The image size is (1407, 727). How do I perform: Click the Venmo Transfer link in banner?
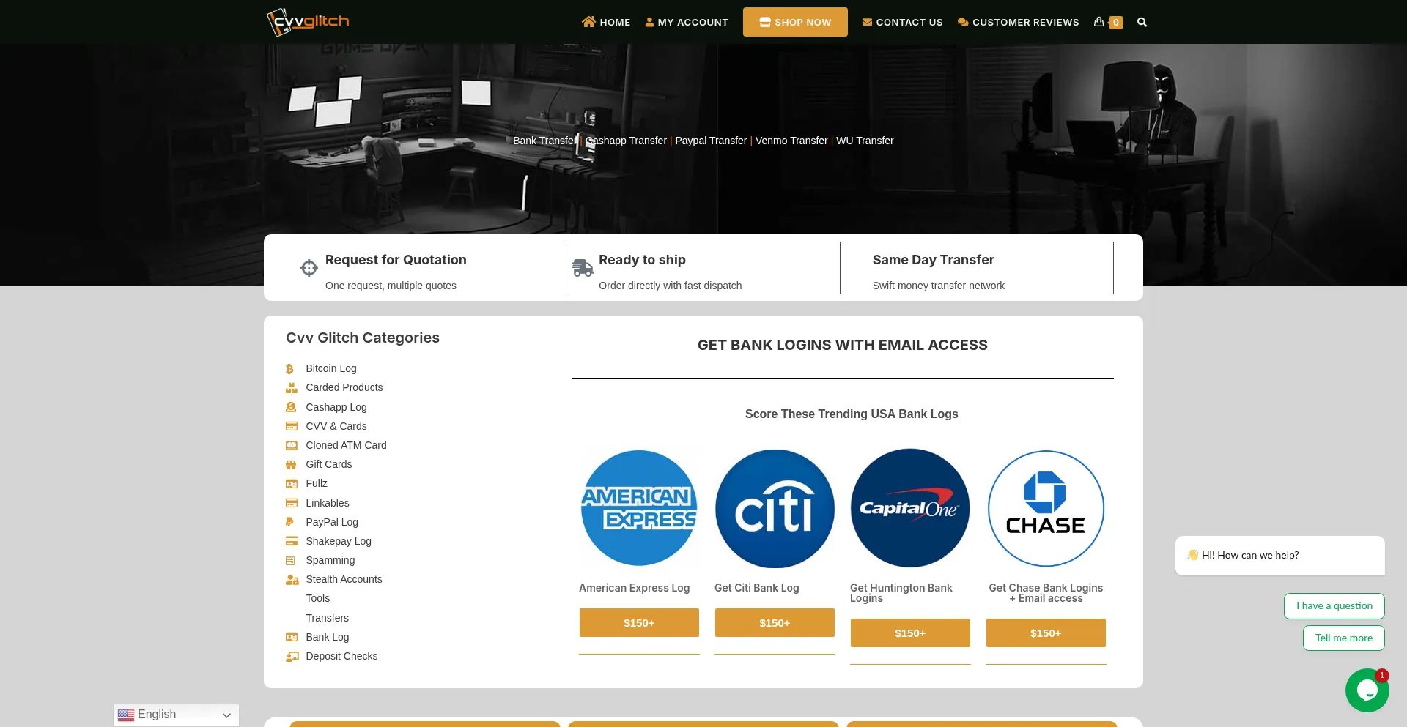point(791,141)
